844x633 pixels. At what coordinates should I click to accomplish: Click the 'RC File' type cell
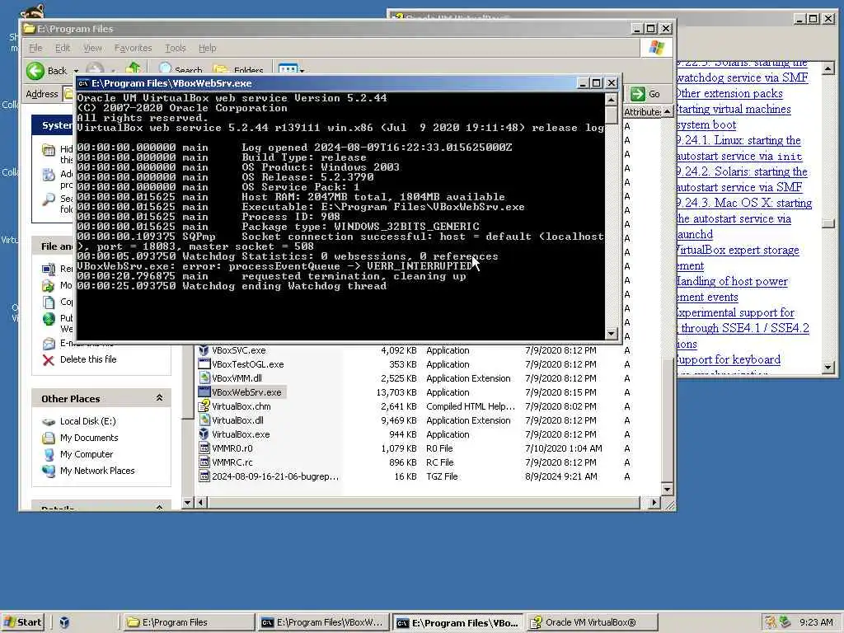click(440, 462)
